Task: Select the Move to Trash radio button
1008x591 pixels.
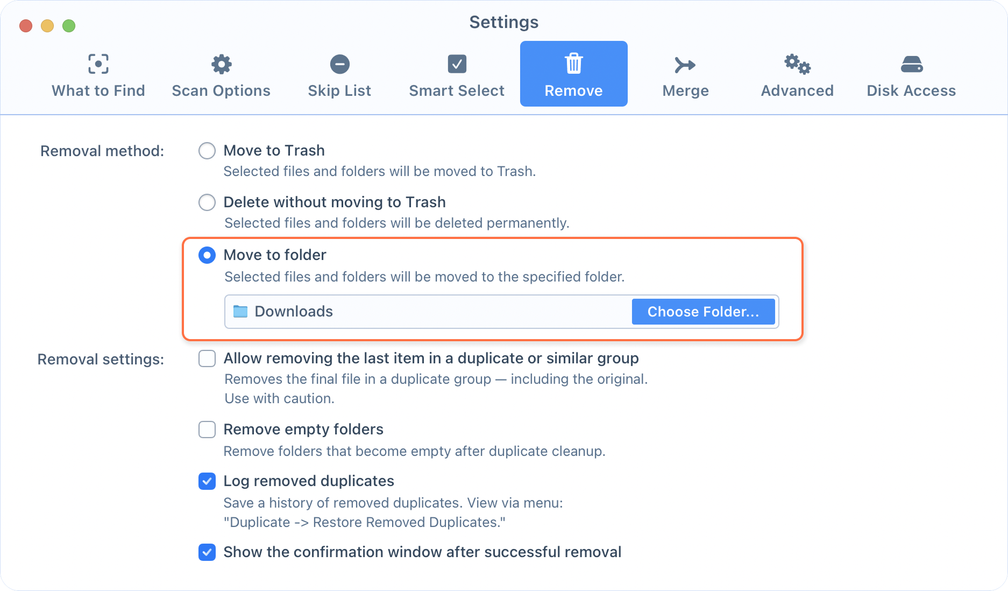Action: [207, 151]
